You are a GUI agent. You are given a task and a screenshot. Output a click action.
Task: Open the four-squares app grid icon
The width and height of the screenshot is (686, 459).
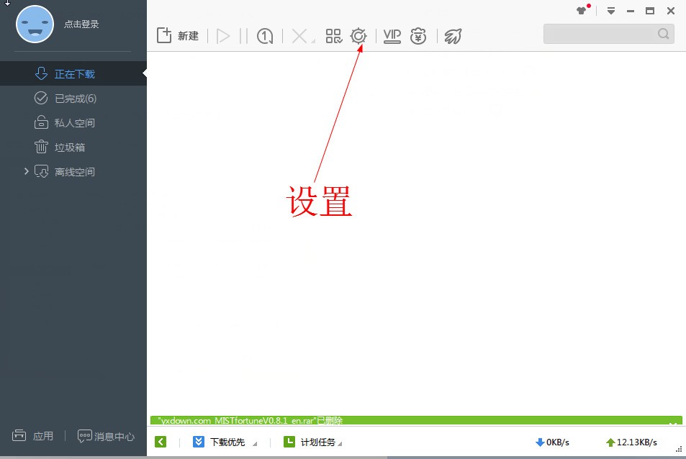click(x=334, y=36)
